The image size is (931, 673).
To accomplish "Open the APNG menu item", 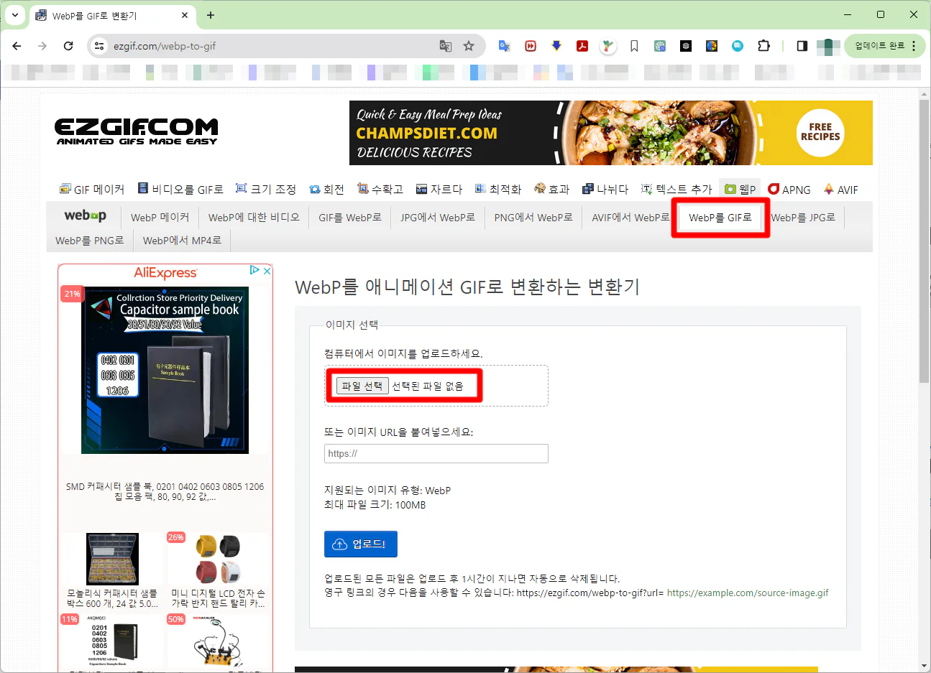I will (x=789, y=190).
